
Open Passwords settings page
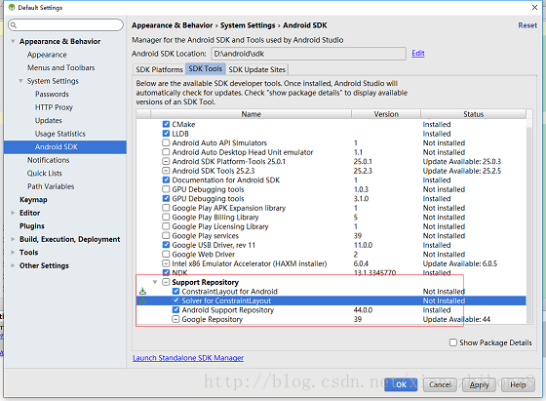(x=52, y=94)
